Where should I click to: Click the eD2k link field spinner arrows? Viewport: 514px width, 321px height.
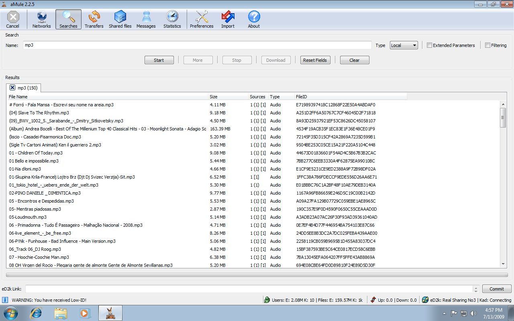point(476,289)
